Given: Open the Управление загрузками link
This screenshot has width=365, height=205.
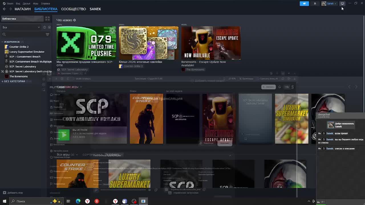Looking at the screenshot, I should pyautogui.click(x=183, y=193).
